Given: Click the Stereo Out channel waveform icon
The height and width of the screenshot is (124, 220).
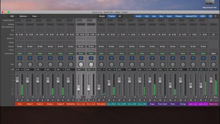Looking at the screenshot, I should click(213, 58).
